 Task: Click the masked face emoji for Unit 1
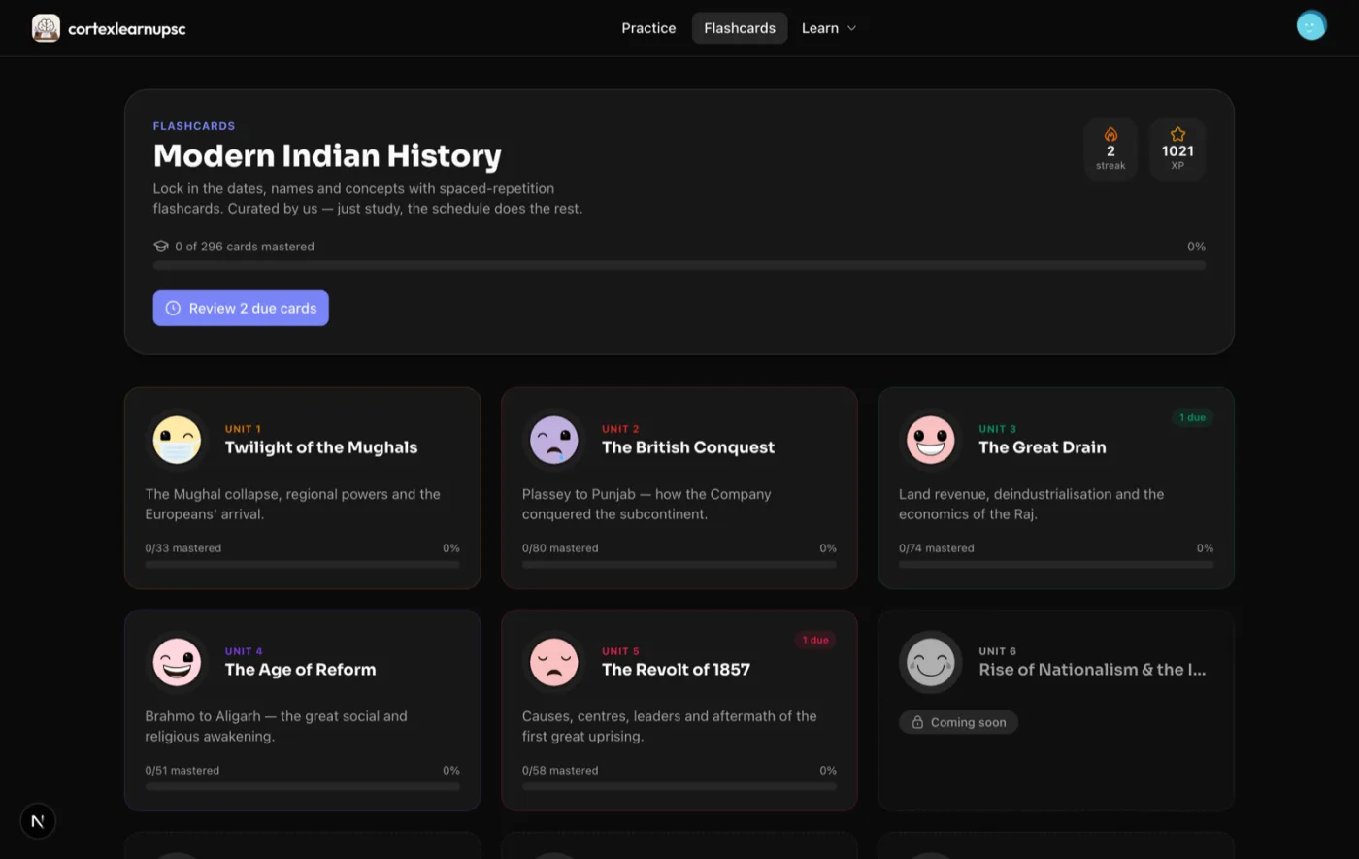tap(177, 440)
